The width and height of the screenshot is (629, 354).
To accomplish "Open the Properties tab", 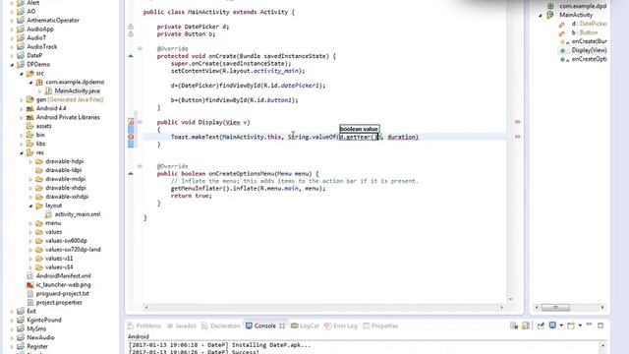I will tap(380, 325).
